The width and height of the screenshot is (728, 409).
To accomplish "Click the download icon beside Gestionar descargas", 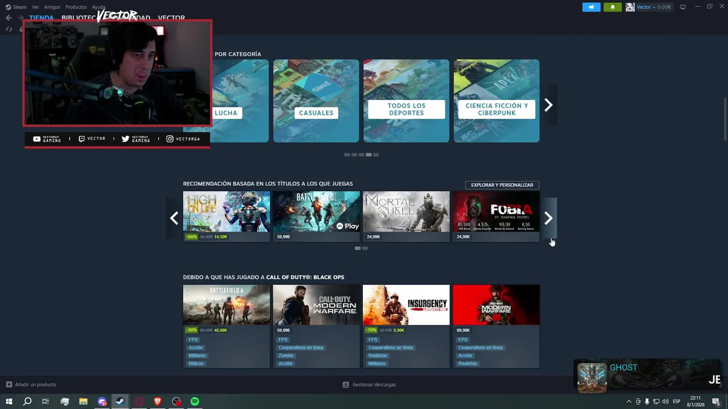I will [x=345, y=385].
